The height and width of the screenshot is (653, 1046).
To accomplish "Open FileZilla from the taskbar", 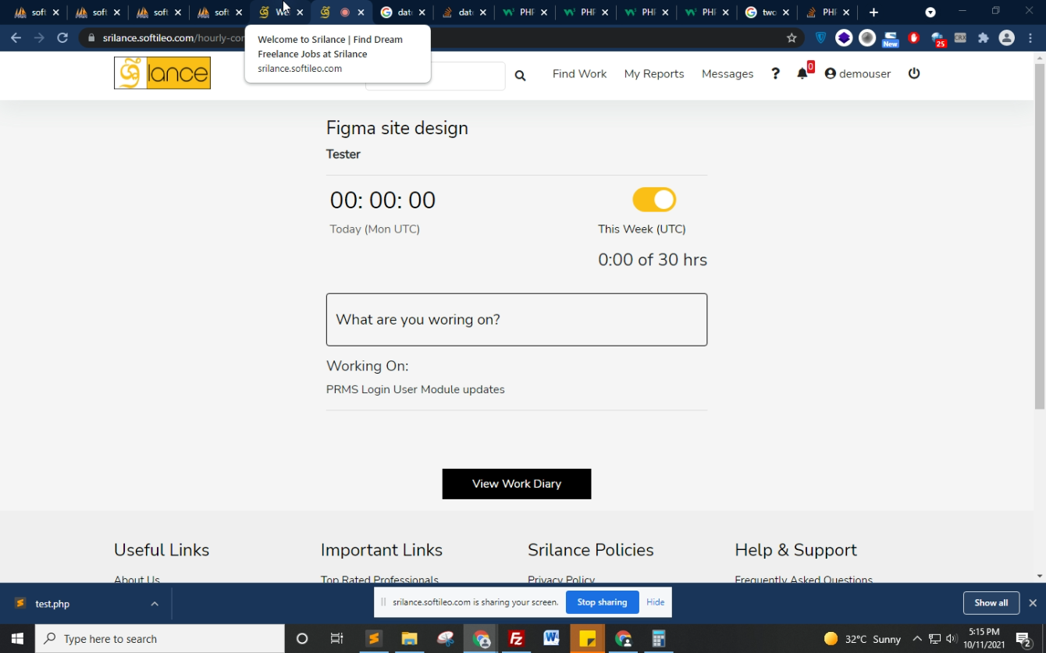I will (516, 639).
